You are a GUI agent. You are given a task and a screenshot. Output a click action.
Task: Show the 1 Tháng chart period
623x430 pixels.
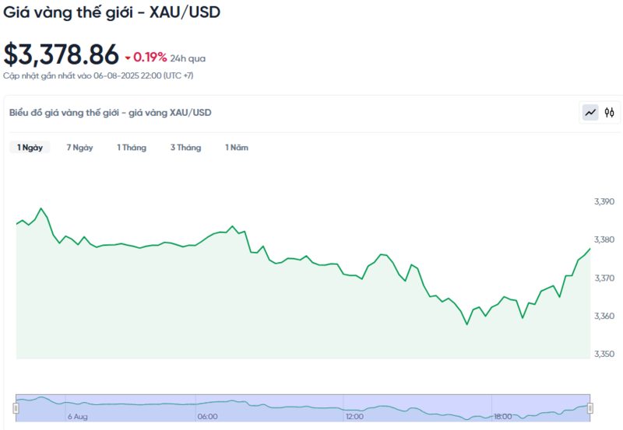tap(132, 148)
